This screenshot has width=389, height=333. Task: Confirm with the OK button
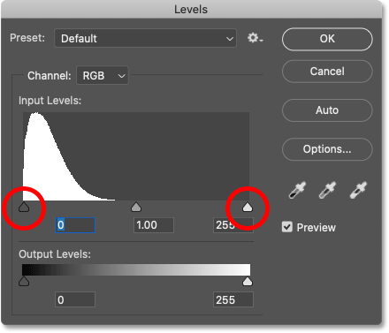327,39
